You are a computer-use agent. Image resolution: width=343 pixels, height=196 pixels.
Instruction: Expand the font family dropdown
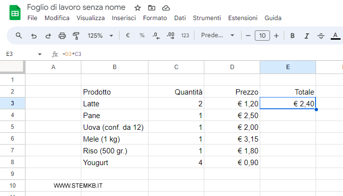(x=218, y=35)
